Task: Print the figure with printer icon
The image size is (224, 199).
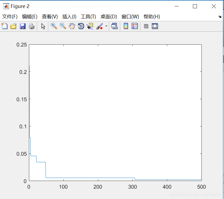Action: coord(32,26)
